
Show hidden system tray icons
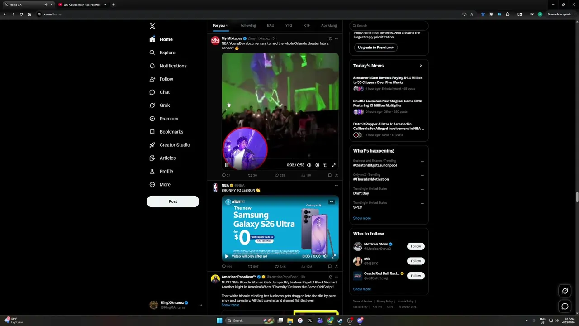click(x=527, y=321)
